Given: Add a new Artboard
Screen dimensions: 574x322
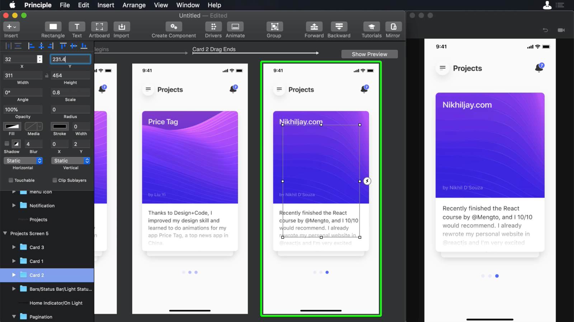Looking at the screenshot, I should tap(99, 27).
